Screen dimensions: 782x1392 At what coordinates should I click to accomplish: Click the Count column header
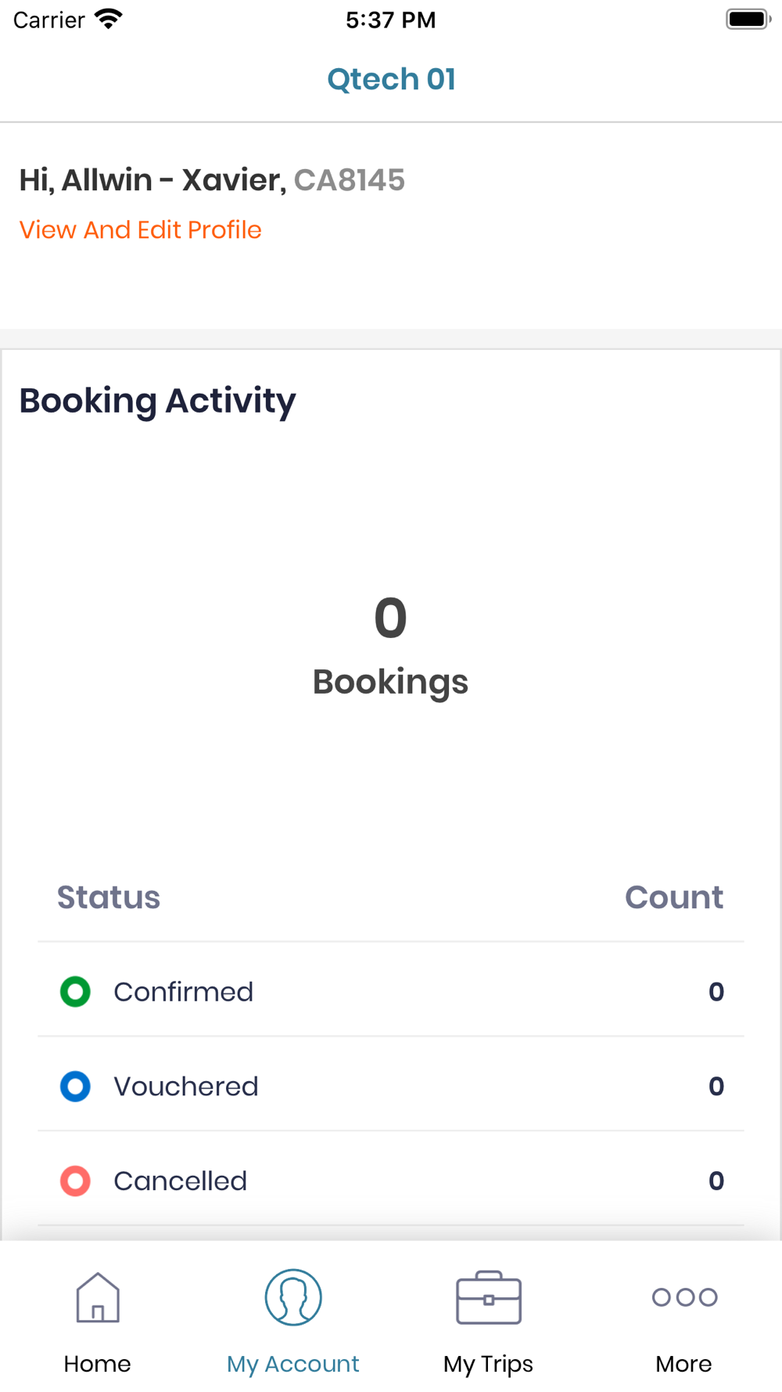(673, 897)
